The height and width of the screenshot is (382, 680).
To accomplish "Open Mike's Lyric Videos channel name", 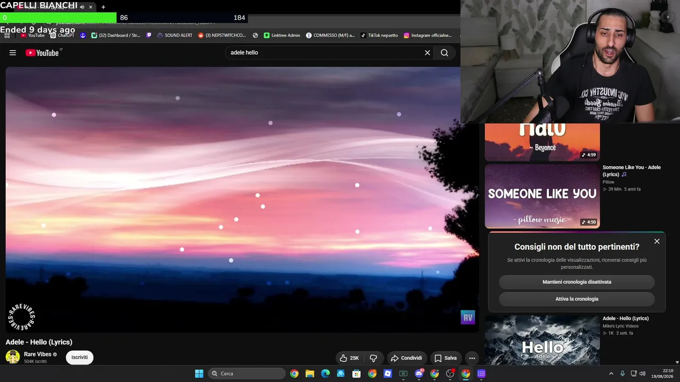I will [x=620, y=326].
